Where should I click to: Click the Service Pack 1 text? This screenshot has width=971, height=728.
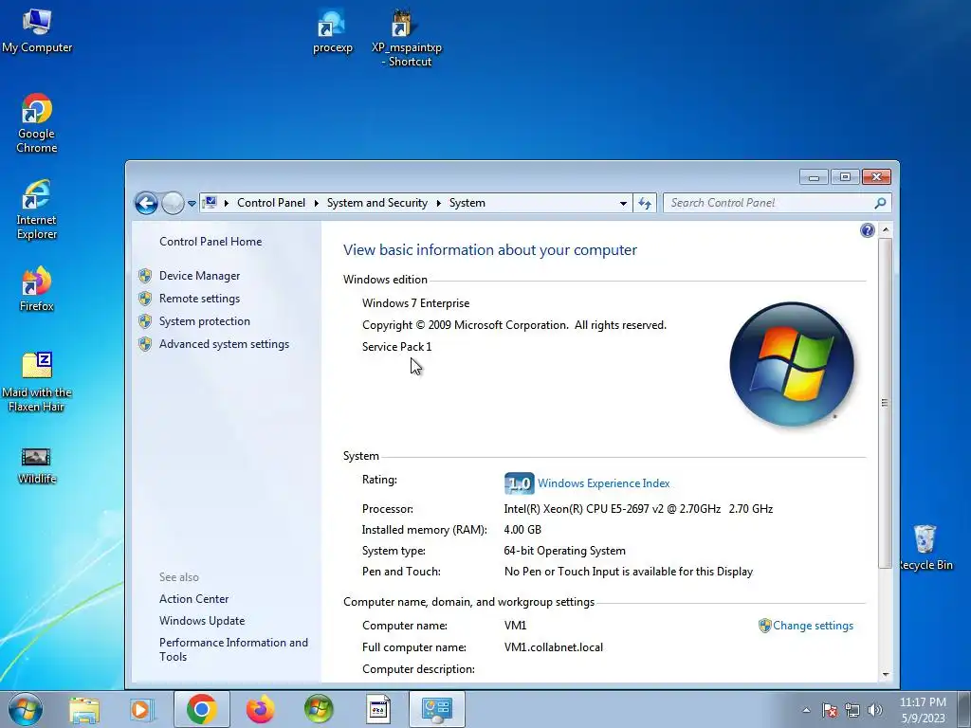397,347
